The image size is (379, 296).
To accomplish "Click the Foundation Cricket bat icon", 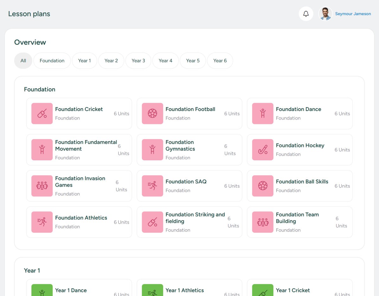I will pos(42,114).
